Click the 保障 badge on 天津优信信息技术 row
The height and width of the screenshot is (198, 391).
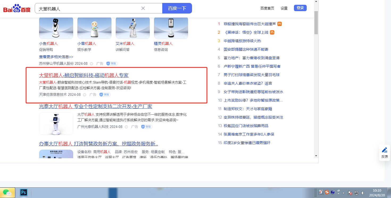[x=105, y=95]
